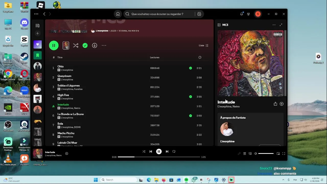
Task: Collapse the MC3 now-playing side panel
Action: (x=219, y=25)
